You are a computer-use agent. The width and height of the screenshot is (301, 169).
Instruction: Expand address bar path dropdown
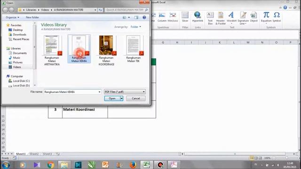coord(95,10)
